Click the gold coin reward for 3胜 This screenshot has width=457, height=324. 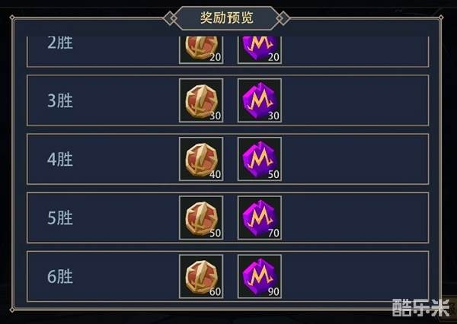(201, 100)
